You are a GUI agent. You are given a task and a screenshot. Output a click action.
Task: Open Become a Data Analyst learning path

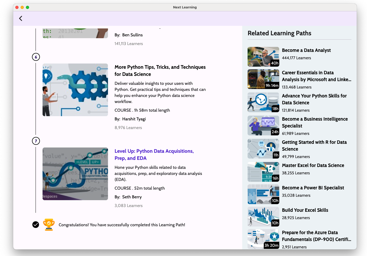click(306, 50)
